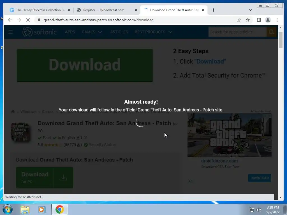Click the vertical scrollbar thumb
Viewport: 287px width, 215px height.
point(281,40)
